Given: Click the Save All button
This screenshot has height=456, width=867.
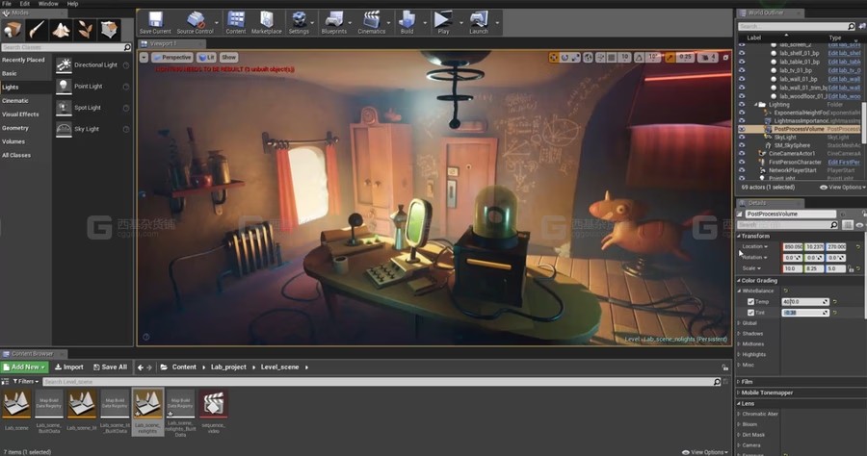Looking at the screenshot, I should (x=111, y=367).
